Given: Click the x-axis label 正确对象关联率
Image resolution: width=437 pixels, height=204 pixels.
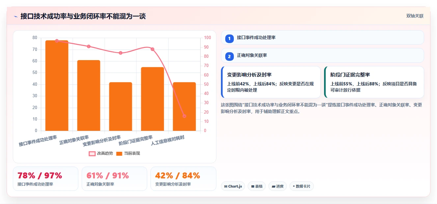Looking at the screenshot, I should click(74, 140).
